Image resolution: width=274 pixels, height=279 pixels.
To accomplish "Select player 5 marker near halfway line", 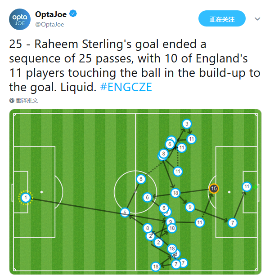I will (125, 213).
